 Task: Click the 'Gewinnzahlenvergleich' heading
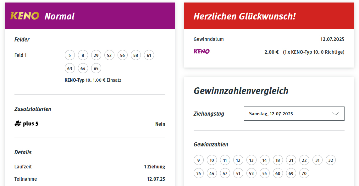point(241,91)
